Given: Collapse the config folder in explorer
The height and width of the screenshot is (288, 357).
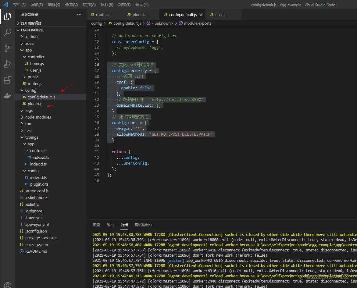Looking at the screenshot, I should (30, 90).
